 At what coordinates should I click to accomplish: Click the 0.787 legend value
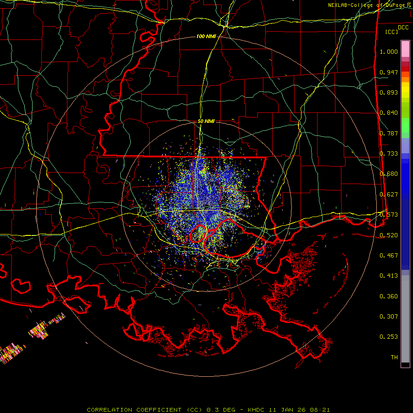click(389, 133)
